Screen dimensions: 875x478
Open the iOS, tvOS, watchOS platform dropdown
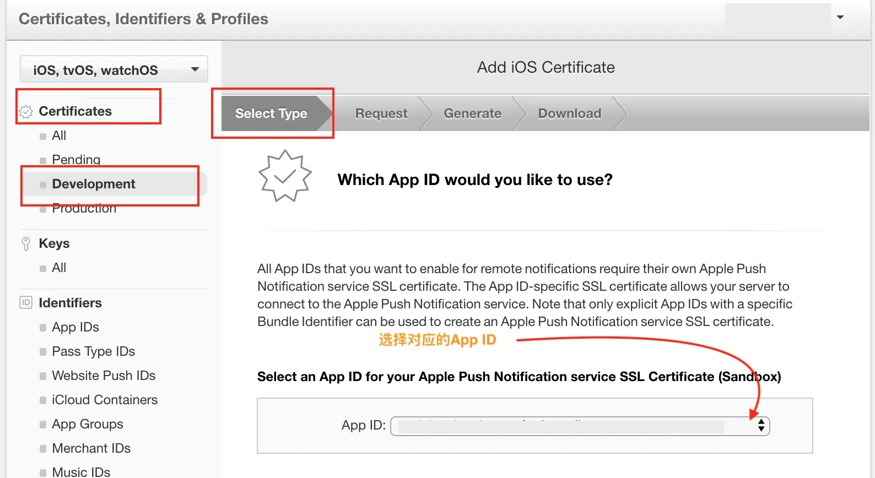(114, 69)
